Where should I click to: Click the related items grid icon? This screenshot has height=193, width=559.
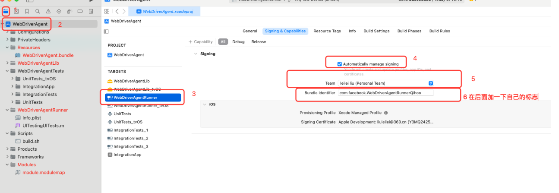pos(107,11)
